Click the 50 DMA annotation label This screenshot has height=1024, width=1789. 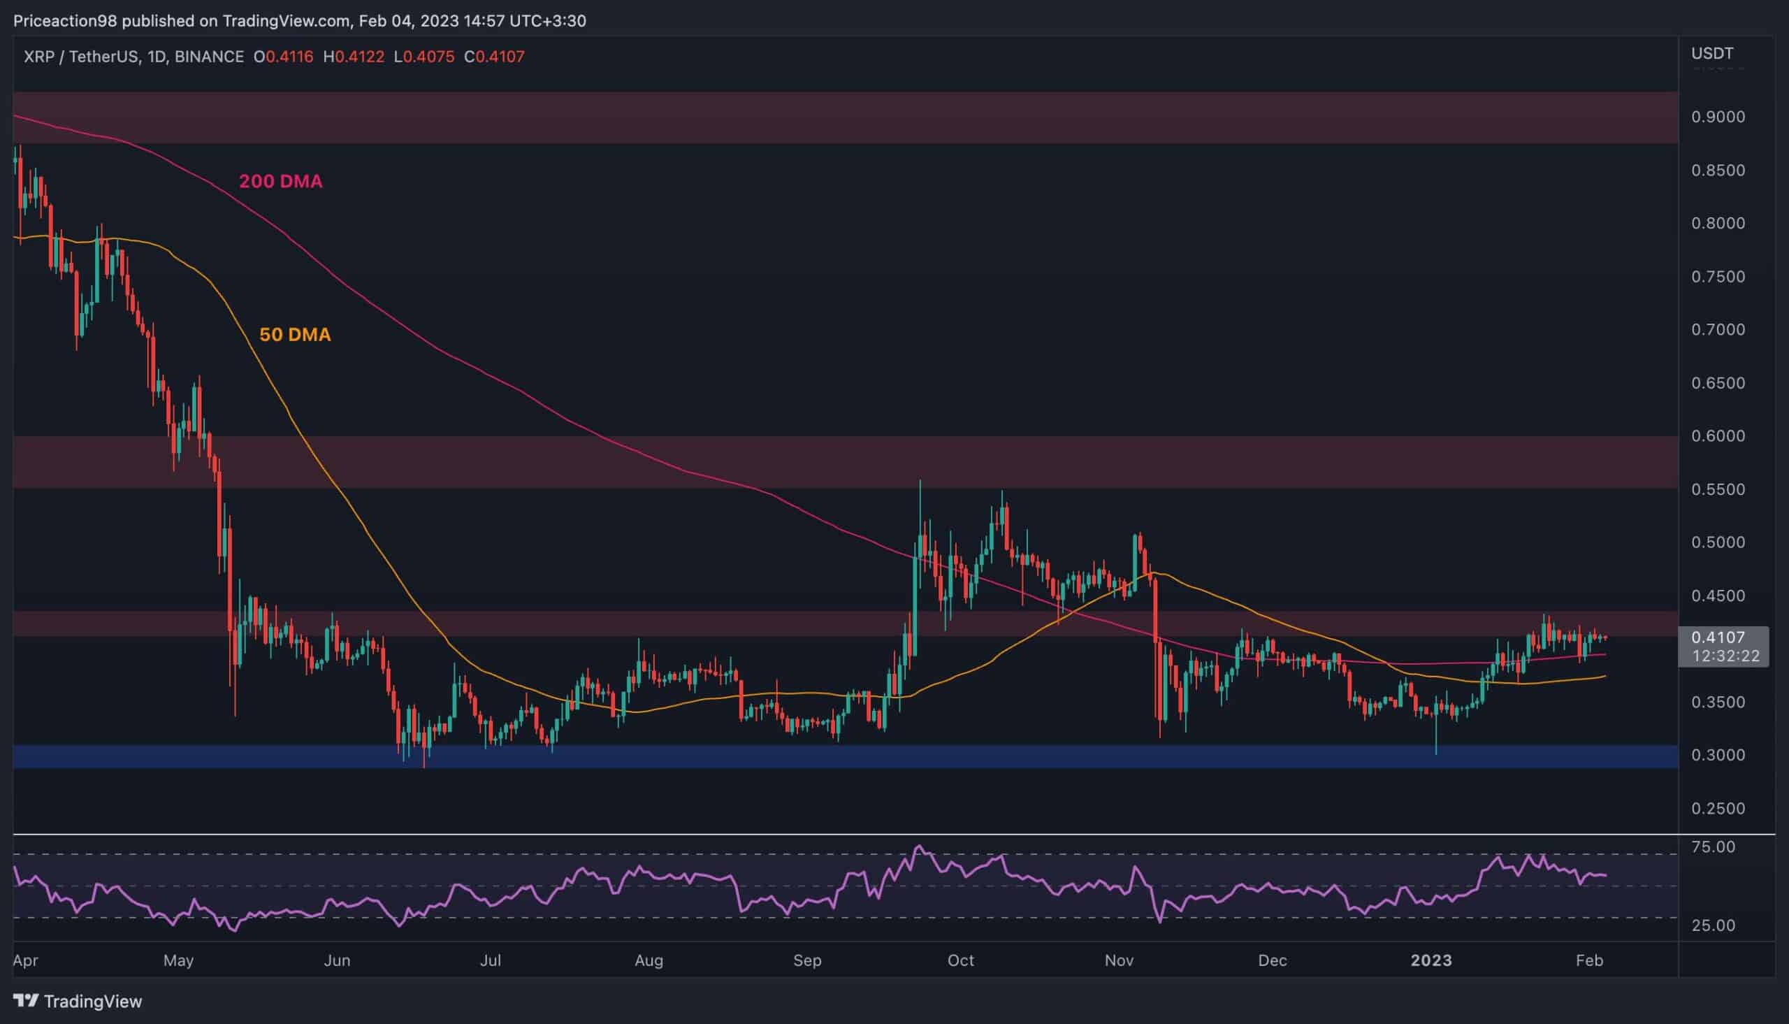(295, 335)
